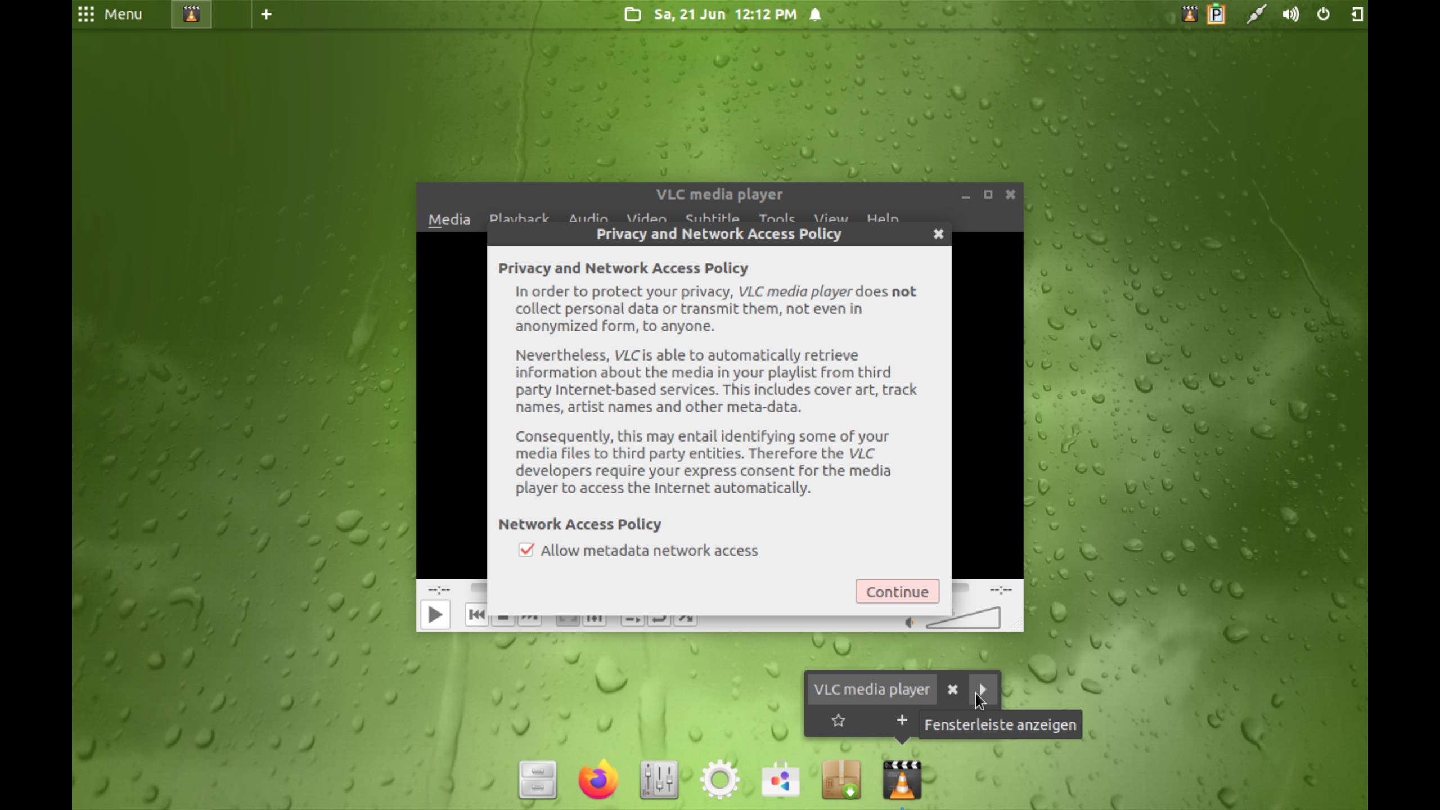Image resolution: width=1440 pixels, height=810 pixels.
Task: Open the network connection tray icon
Action: tap(1255, 14)
